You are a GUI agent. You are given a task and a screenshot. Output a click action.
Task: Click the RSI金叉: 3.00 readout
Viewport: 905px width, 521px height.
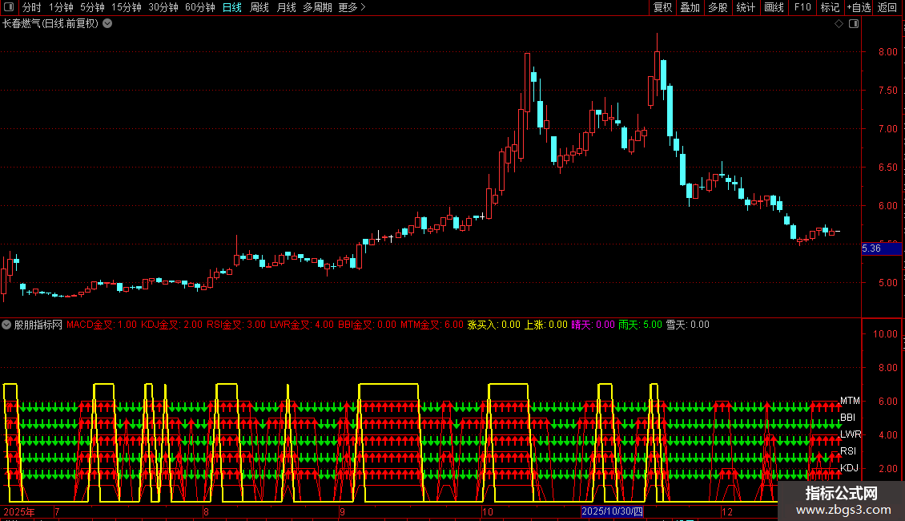coord(236,325)
